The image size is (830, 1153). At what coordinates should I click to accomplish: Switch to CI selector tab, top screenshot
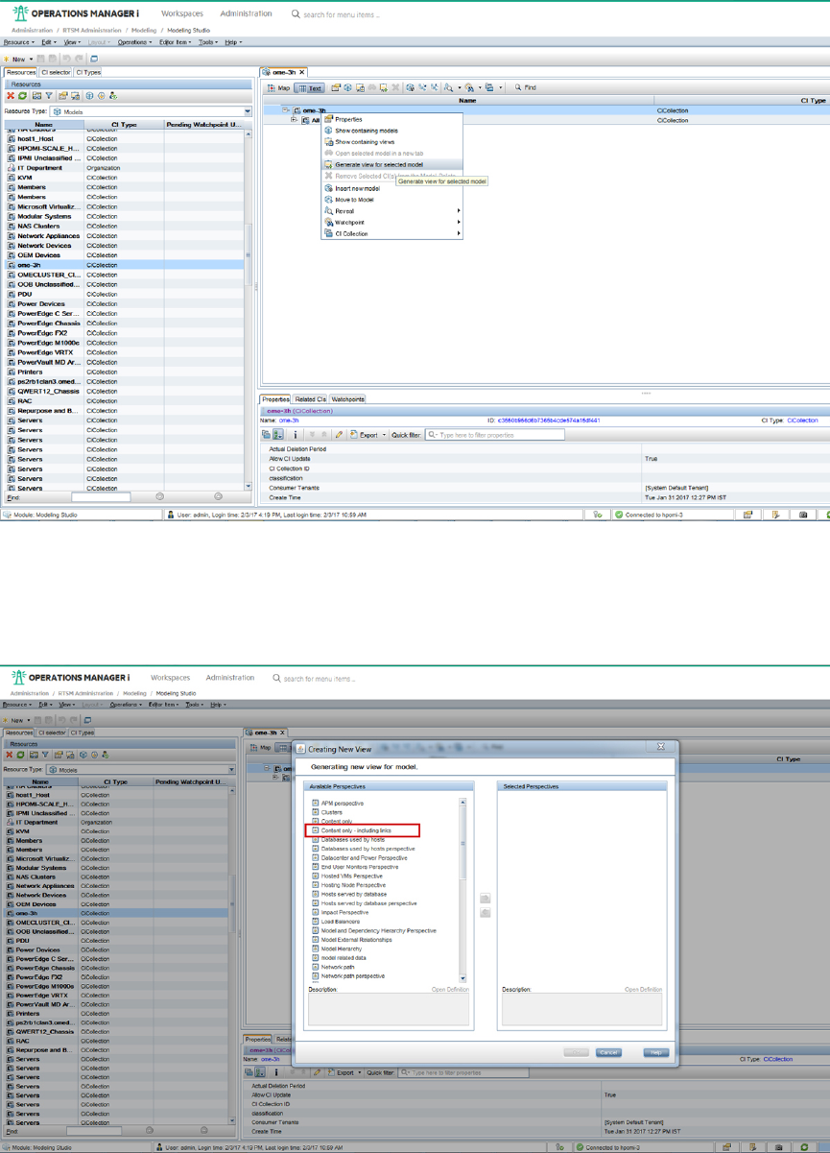point(56,72)
